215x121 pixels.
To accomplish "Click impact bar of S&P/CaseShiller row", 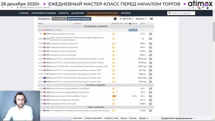I will pos(115,96).
